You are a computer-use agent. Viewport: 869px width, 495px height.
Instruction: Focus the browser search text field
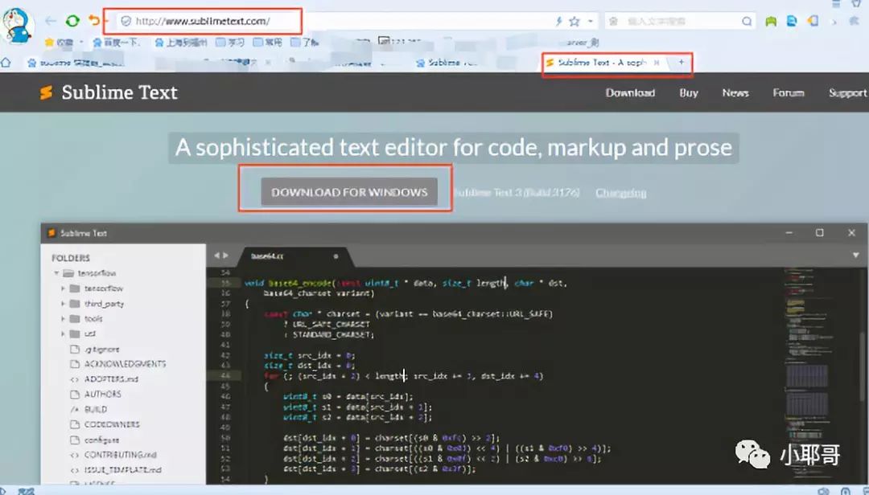point(680,22)
